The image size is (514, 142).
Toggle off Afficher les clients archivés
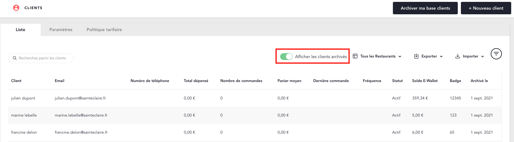tap(286, 57)
